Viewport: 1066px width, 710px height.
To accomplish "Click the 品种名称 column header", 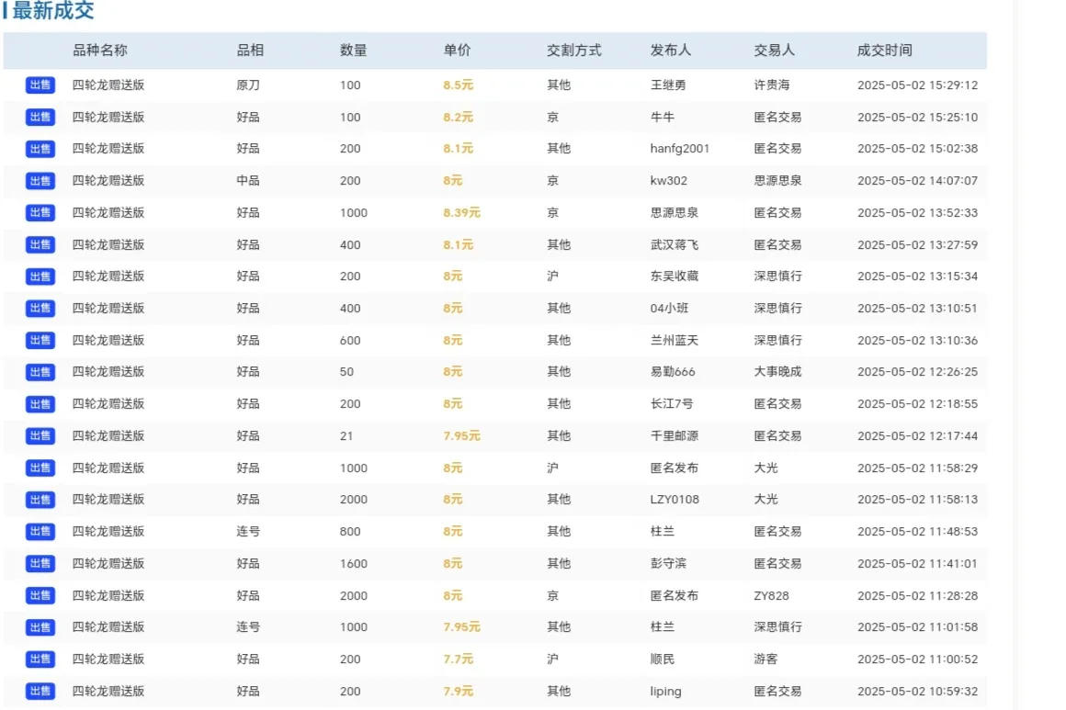I will click(x=100, y=51).
